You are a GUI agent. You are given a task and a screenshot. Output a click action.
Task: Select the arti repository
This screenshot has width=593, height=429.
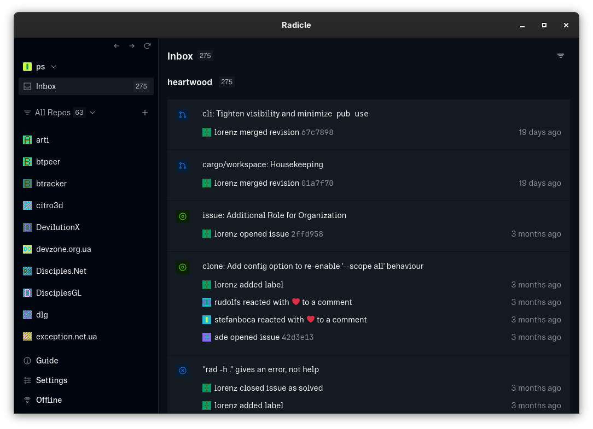86,140
